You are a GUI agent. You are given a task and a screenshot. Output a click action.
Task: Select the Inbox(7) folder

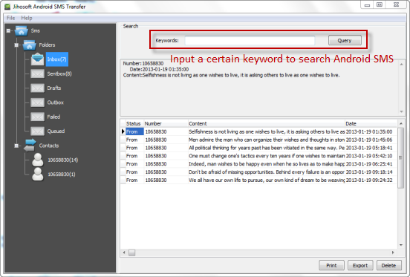[57, 59]
